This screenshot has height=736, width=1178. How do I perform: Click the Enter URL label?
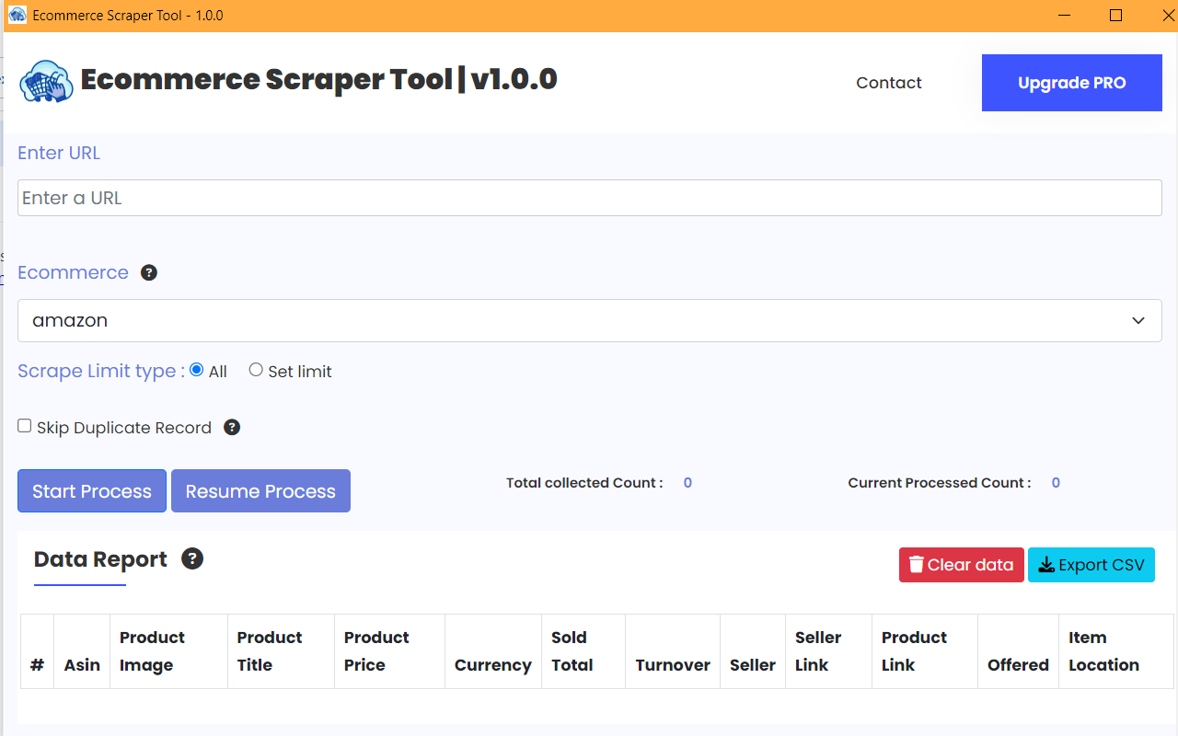coord(59,153)
